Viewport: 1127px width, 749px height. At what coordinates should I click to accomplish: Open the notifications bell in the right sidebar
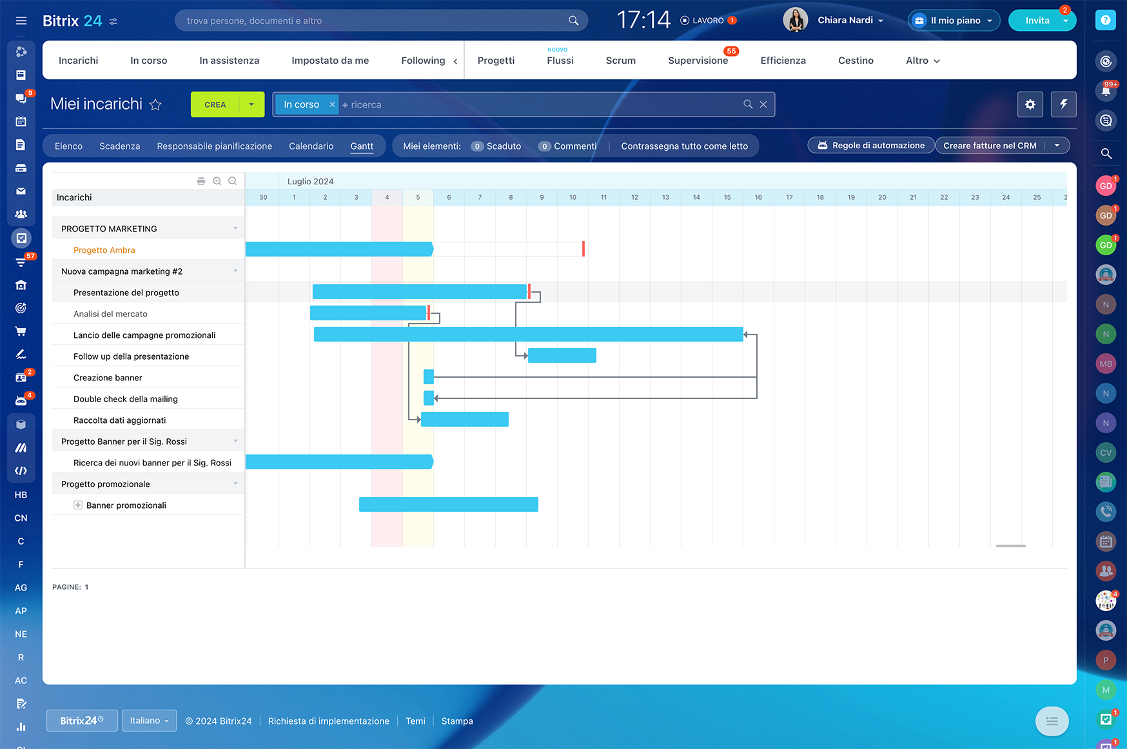pos(1106,91)
